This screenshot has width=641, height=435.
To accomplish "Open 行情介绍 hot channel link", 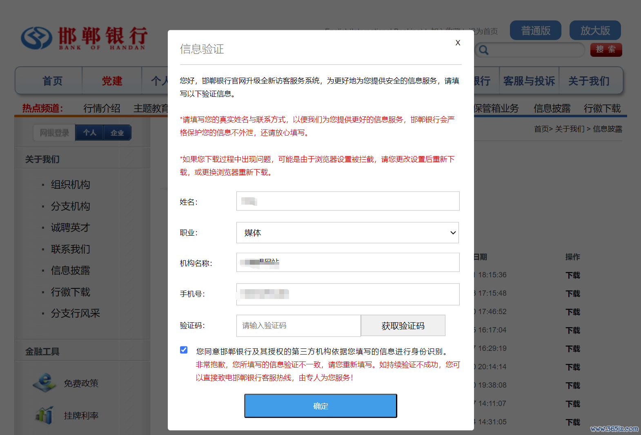I will [102, 108].
